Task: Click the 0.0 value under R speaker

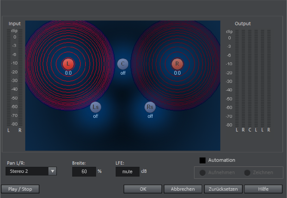Action: (177, 73)
